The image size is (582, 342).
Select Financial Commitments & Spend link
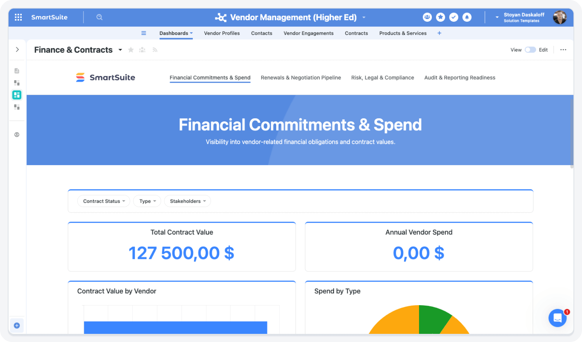coord(210,78)
